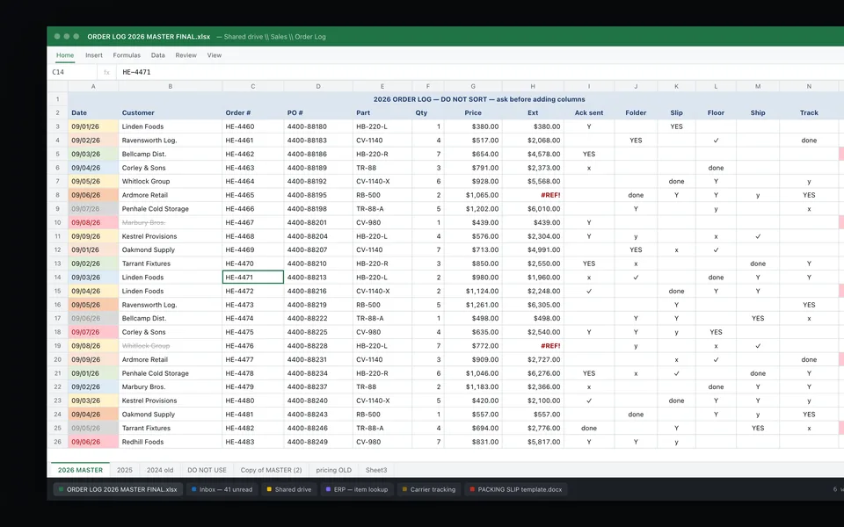Select column A header
844x527 pixels.
tap(93, 86)
